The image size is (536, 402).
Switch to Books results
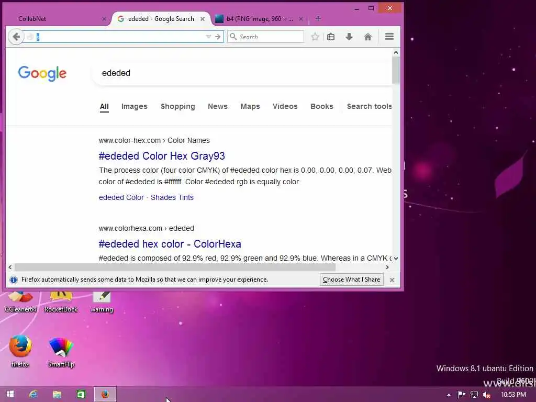322,106
